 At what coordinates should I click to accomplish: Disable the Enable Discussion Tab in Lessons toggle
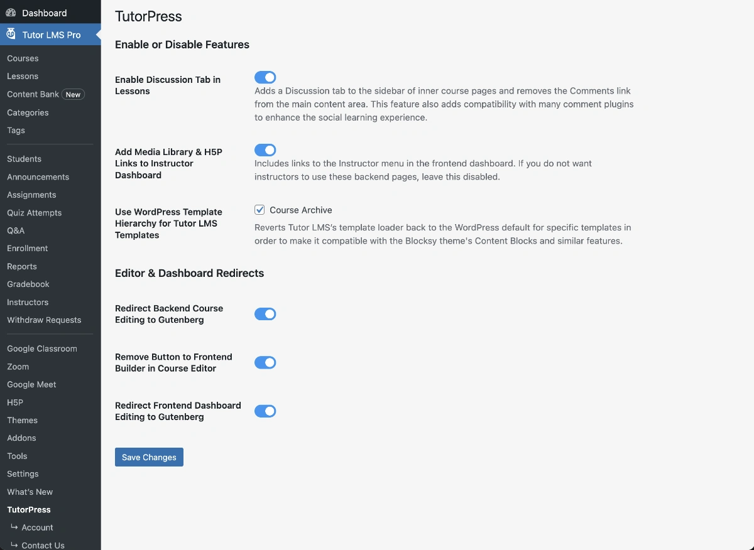[265, 77]
